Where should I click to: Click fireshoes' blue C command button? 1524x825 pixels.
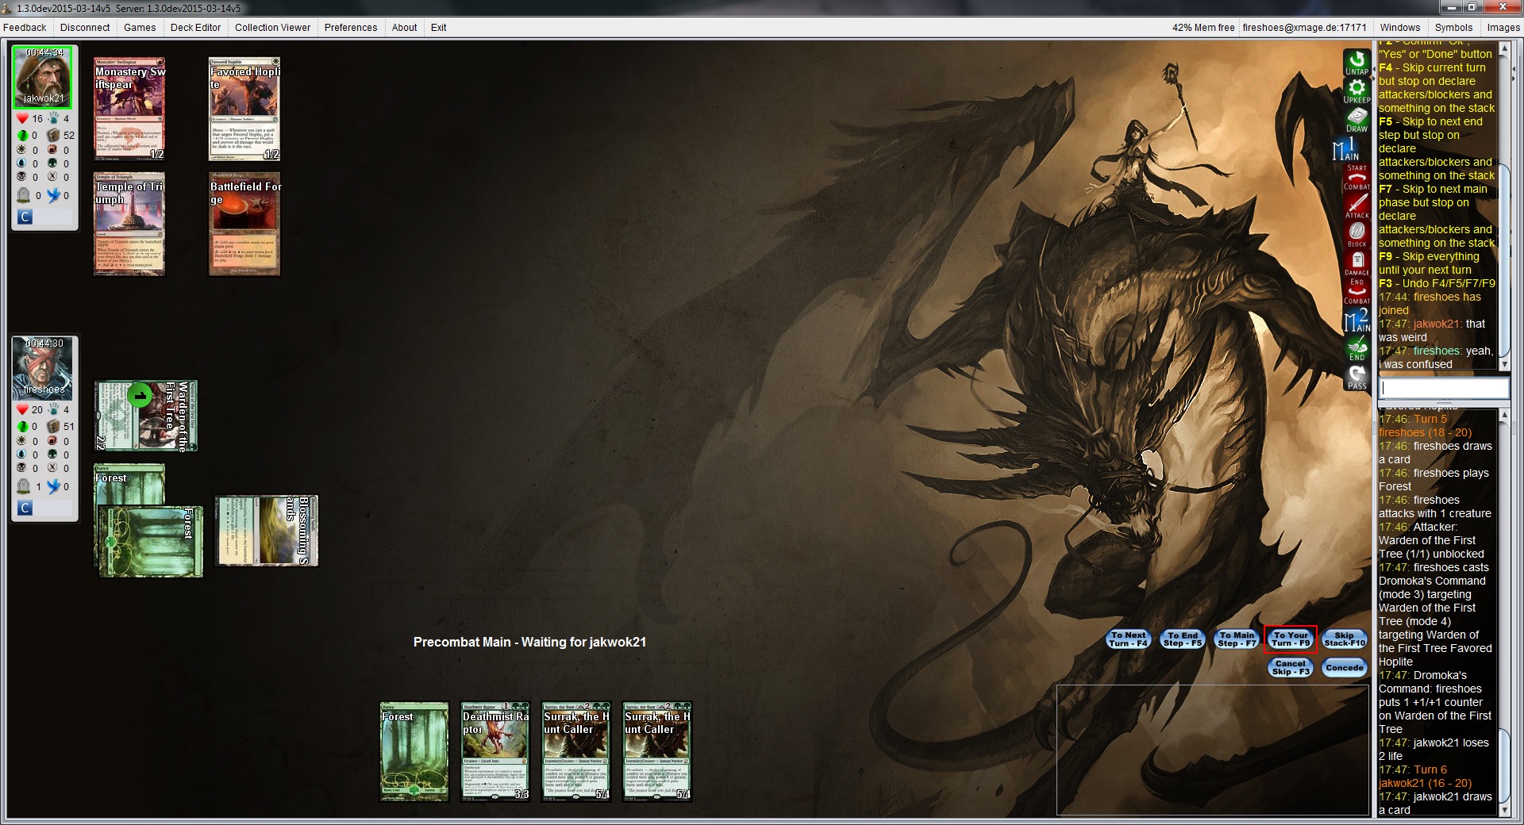click(25, 508)
